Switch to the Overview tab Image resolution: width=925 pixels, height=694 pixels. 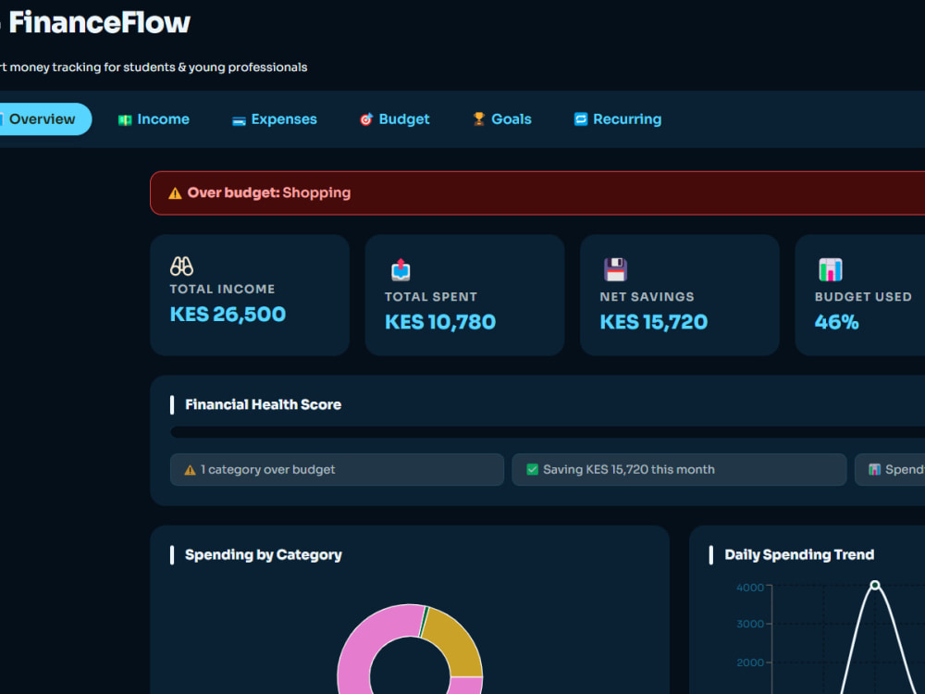tap(42, 119)
